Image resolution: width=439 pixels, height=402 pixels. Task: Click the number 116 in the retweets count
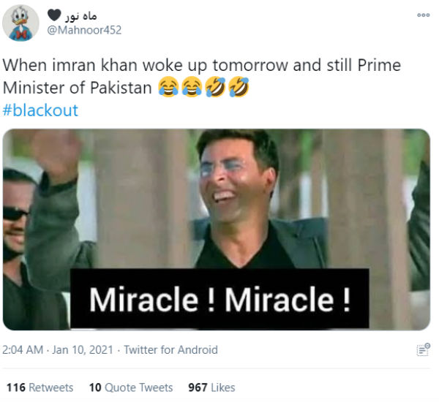click(x=15, y=387)
